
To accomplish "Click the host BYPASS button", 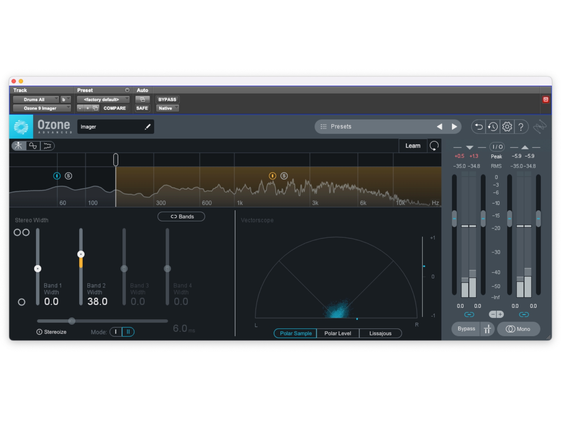I will point(167,100).
